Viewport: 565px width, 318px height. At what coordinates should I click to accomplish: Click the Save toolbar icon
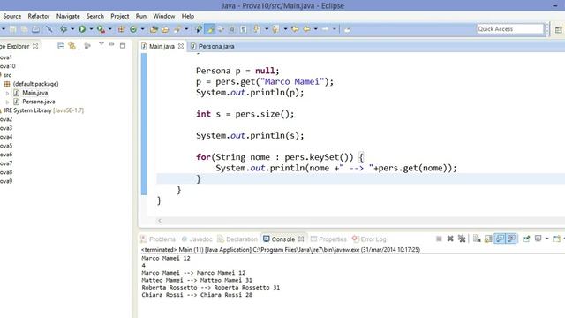tap(13, 29)
